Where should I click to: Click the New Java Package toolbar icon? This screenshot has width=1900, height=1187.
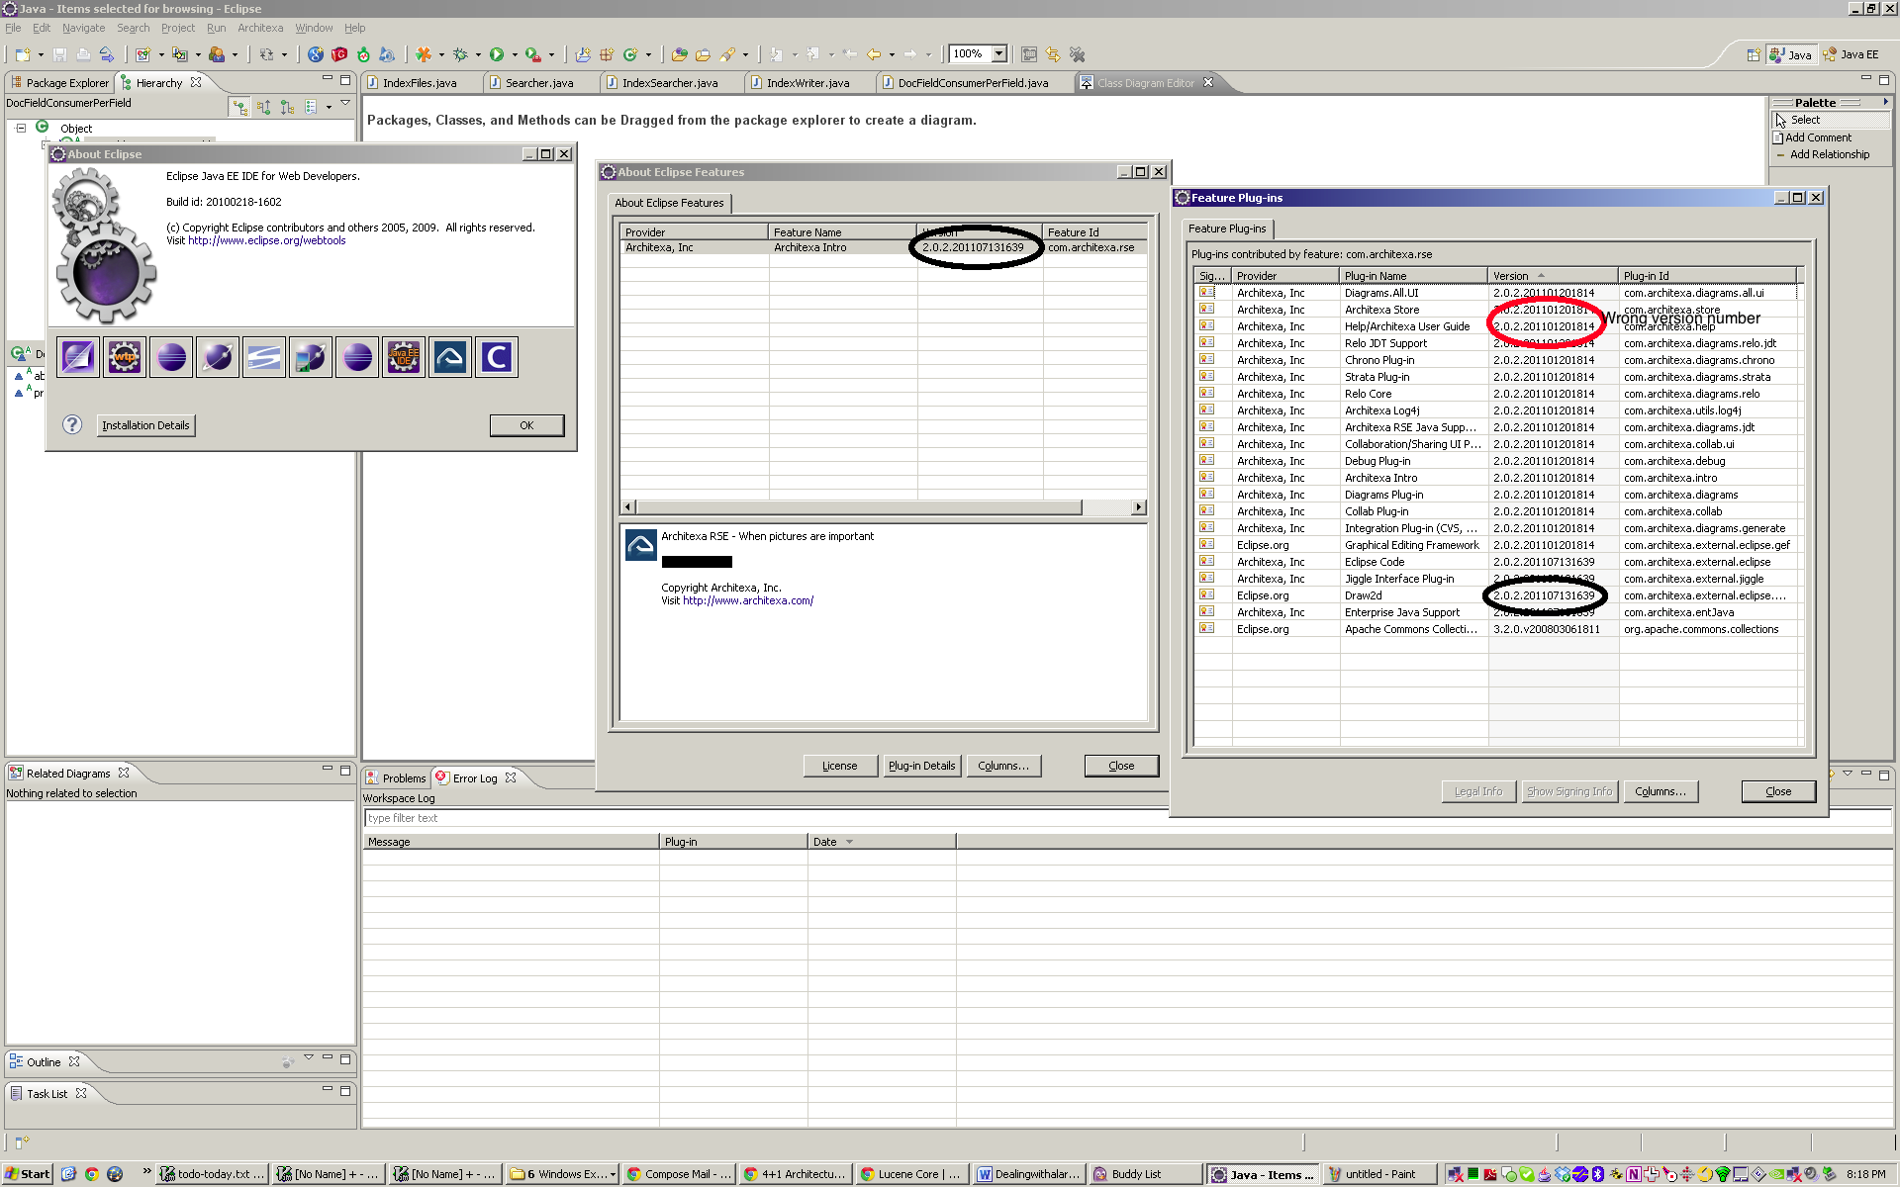coord(607,54)
